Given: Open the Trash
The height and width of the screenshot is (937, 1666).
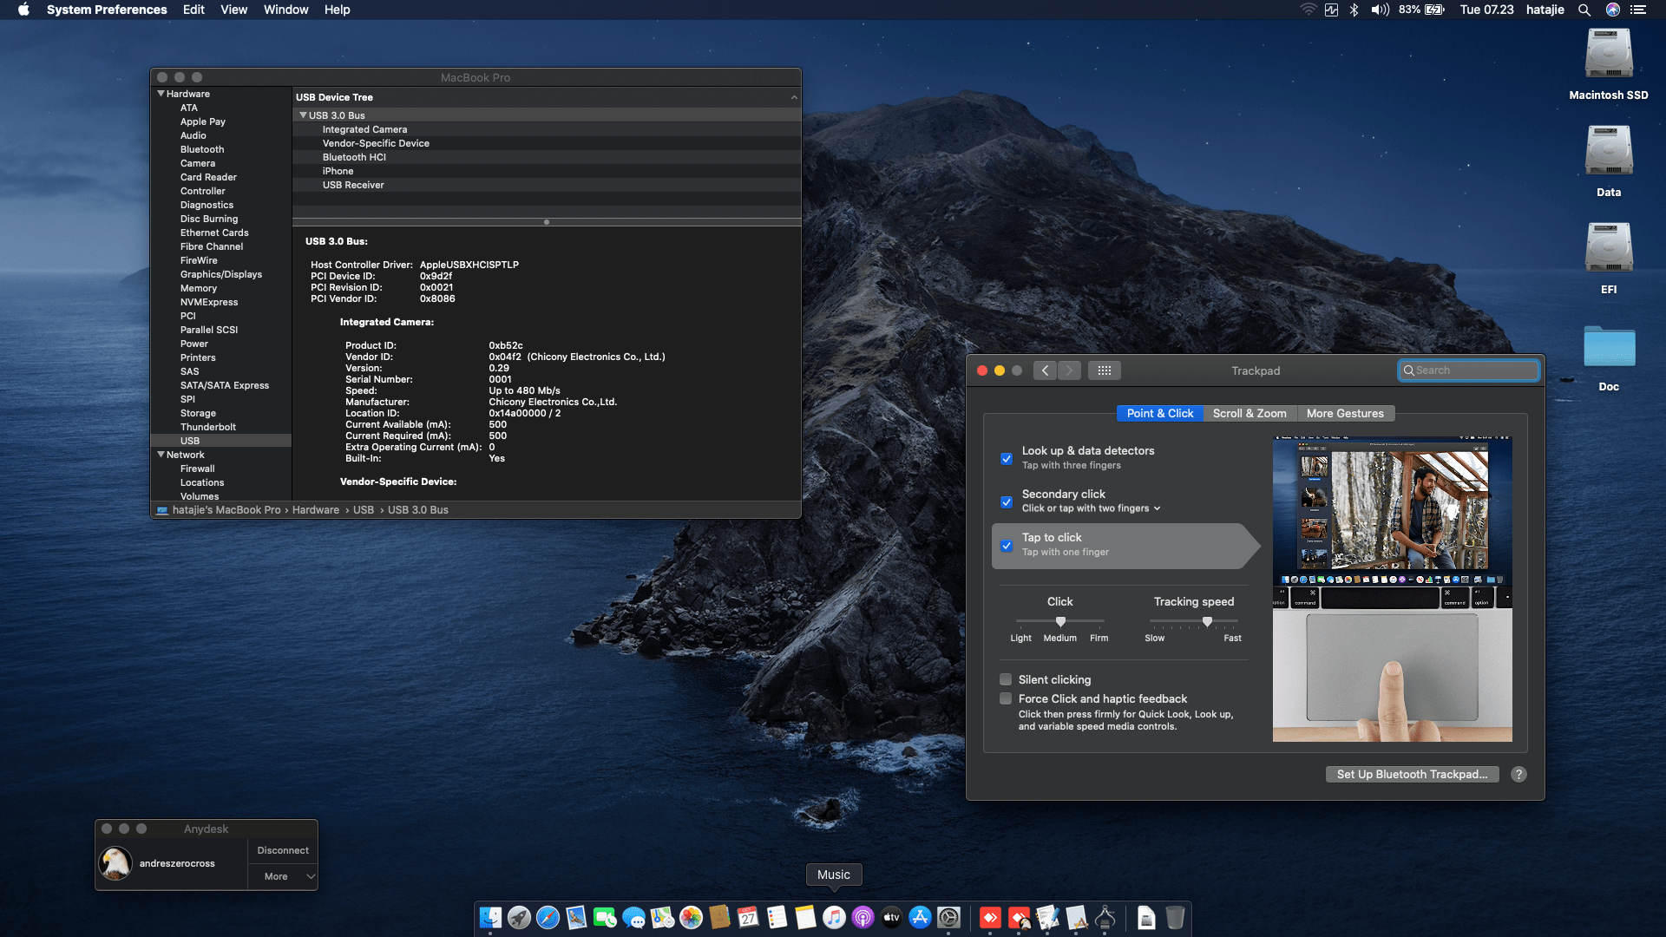Looking at the screenshot, I should (x=1176, y=917).
